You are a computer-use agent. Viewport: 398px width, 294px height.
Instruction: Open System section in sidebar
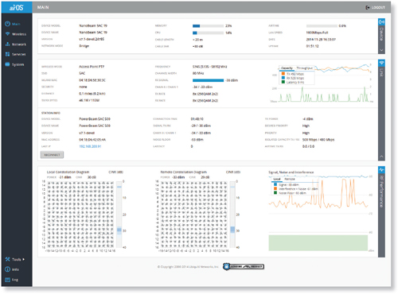tap(14, 64)
